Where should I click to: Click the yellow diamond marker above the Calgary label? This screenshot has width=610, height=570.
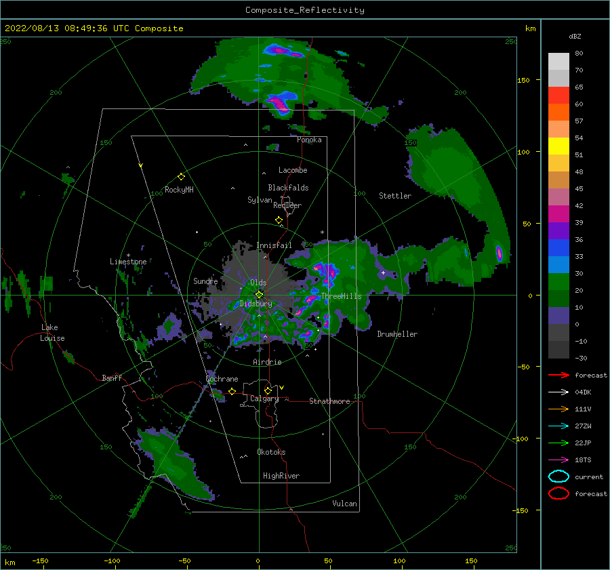[x=268, y=390]
